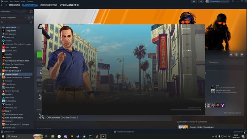Screen dimensions: 247x139
Task: Open the Обновление Counter-Strike 2 news item
Action: click(x=62, y=117)
